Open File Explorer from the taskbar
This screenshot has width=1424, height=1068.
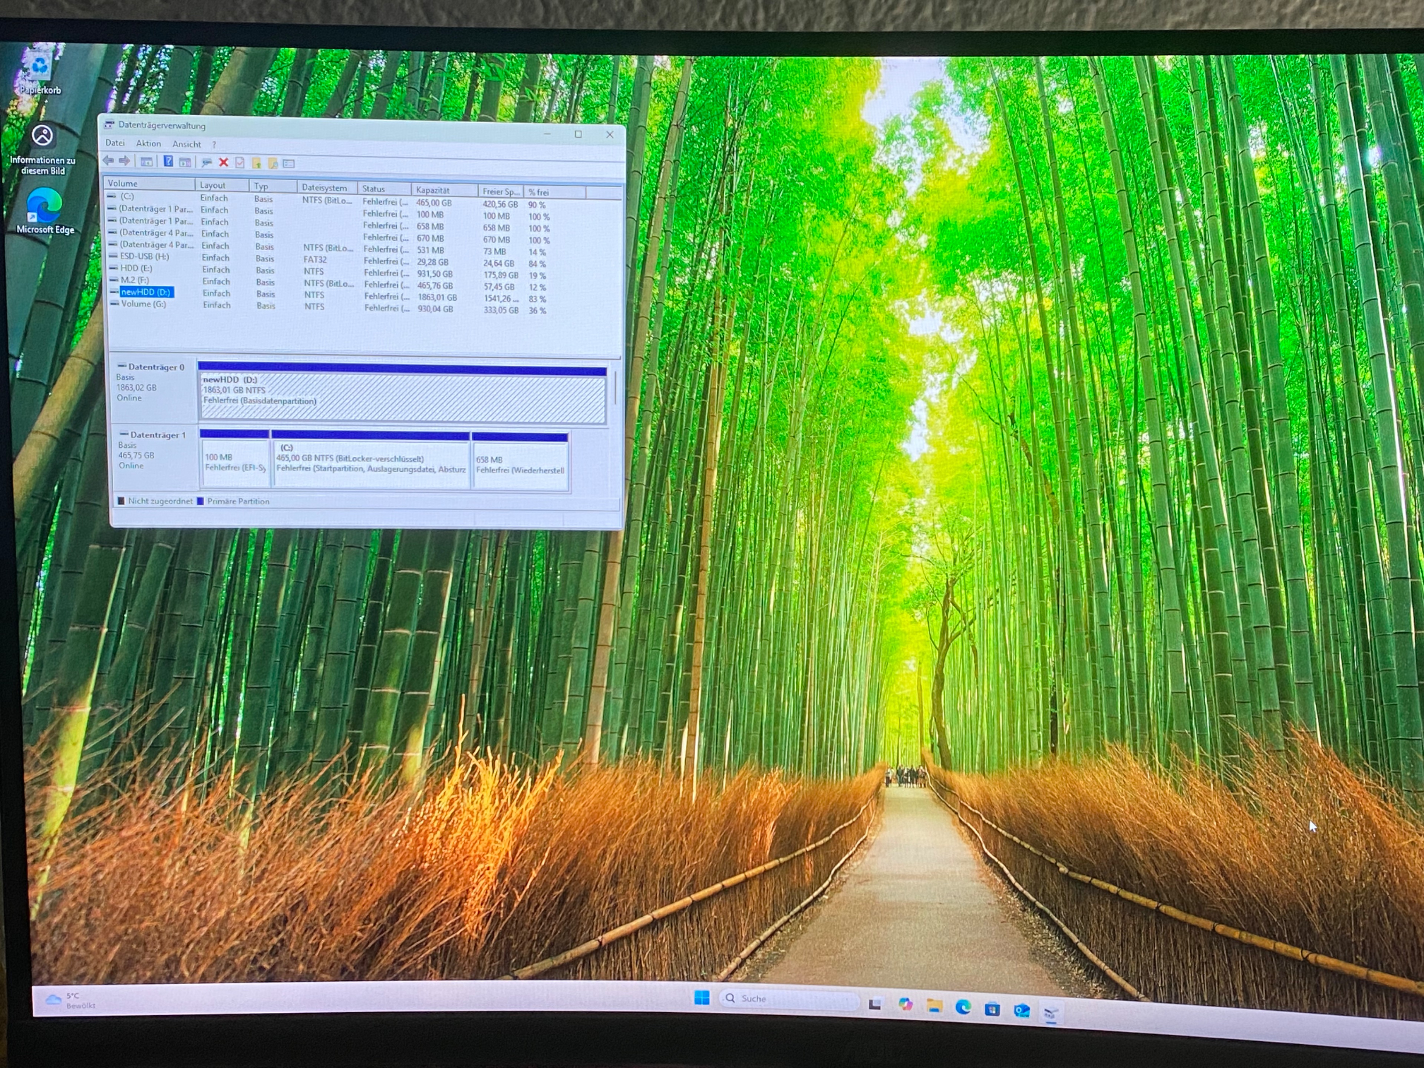934,1006
